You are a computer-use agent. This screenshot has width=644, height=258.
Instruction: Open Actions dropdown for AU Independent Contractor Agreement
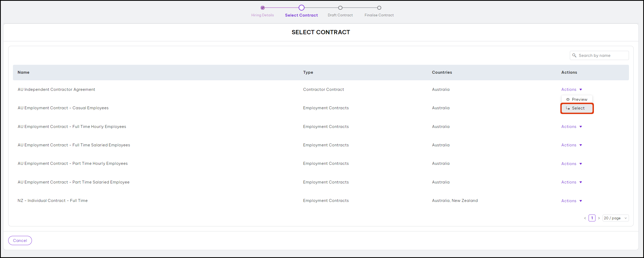pyautogui.click(x=571, y=90)
